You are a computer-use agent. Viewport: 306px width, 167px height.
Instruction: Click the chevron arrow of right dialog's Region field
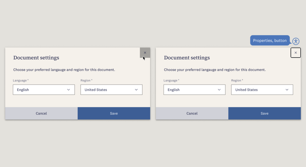[287, 90]
